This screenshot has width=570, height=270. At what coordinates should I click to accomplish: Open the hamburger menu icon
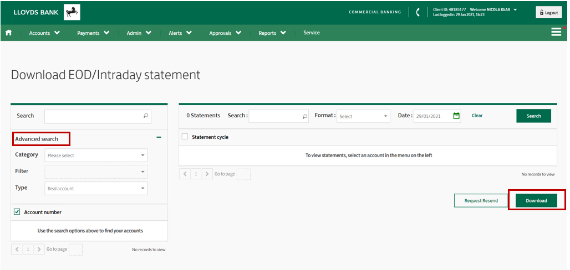point(556,32)
